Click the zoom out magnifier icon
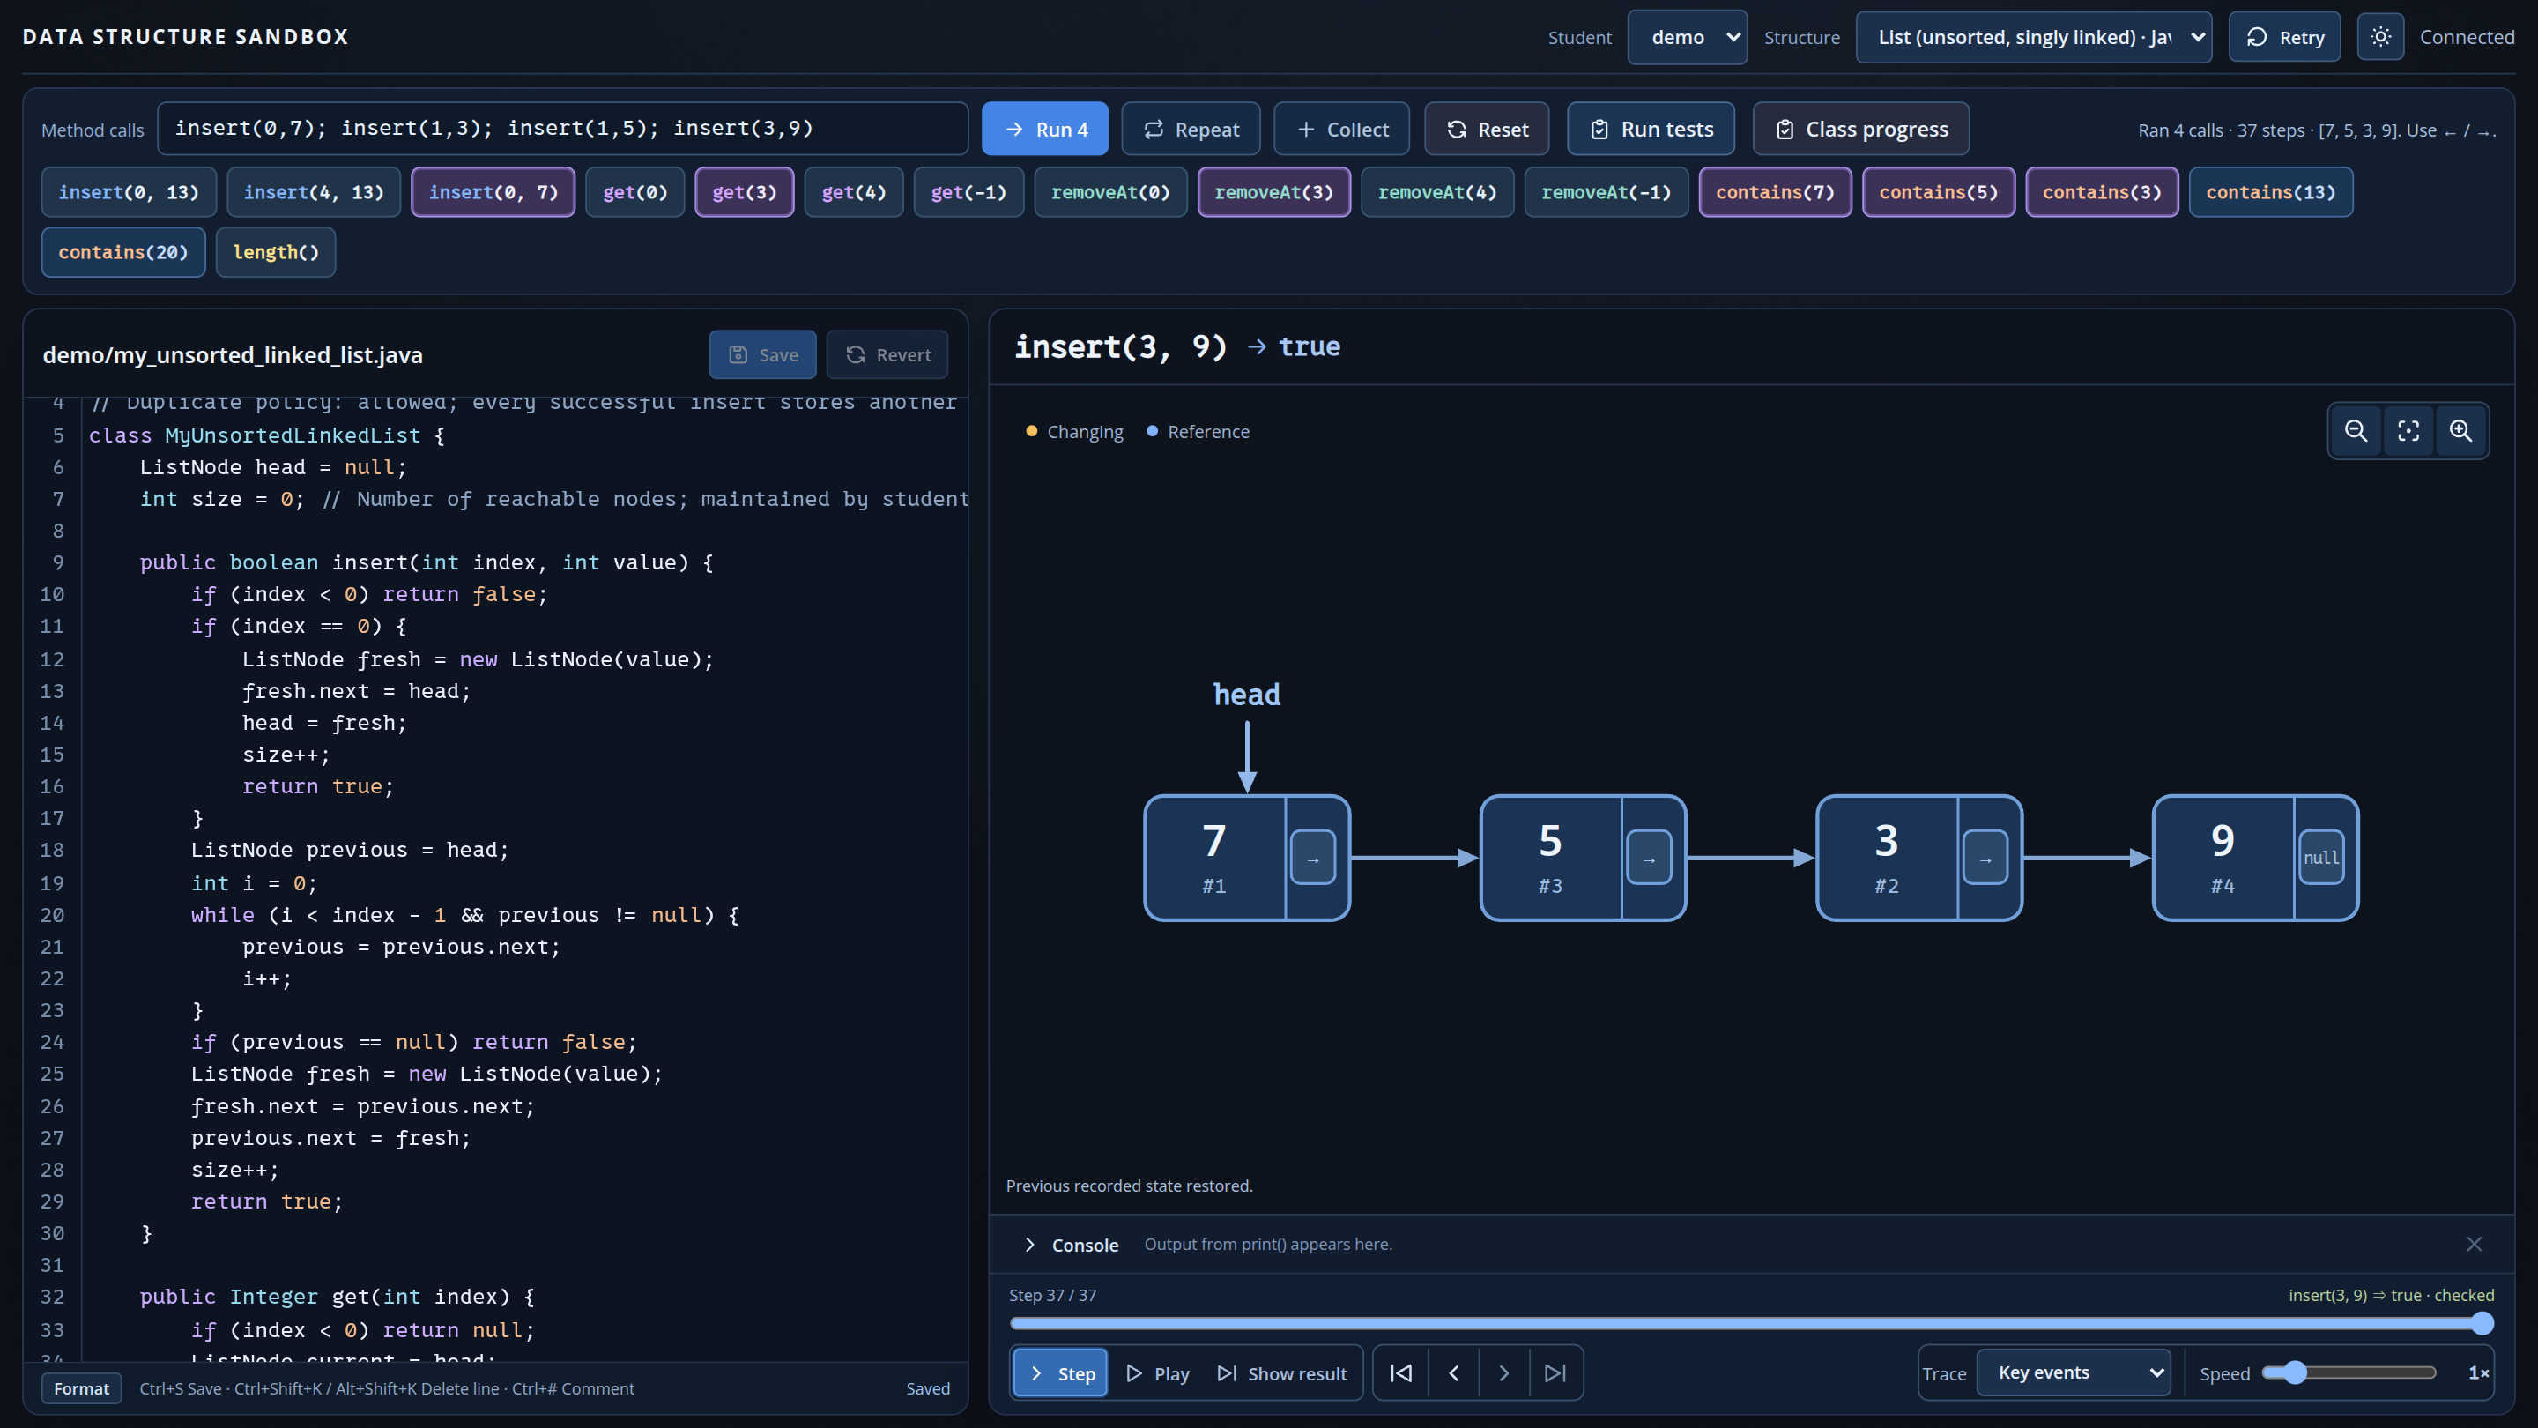This screenshot has width=2538, height=1428. tap(2356, 431)
